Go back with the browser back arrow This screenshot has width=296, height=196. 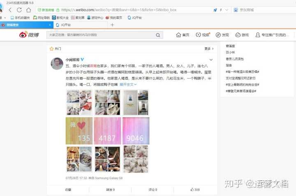pyautogui.click(x=10, y=10)
